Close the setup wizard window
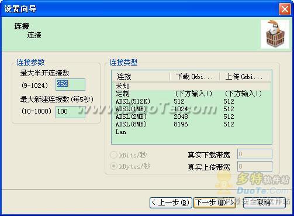Screen dimensions: 294x216 (x=285, y=9)
